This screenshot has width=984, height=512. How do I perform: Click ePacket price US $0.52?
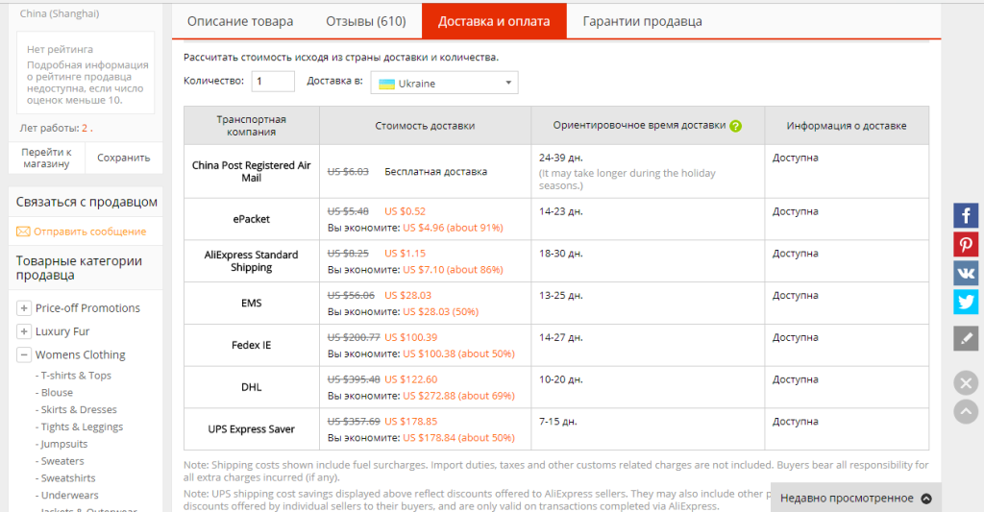pyautogui.click(x=405, y=211)
